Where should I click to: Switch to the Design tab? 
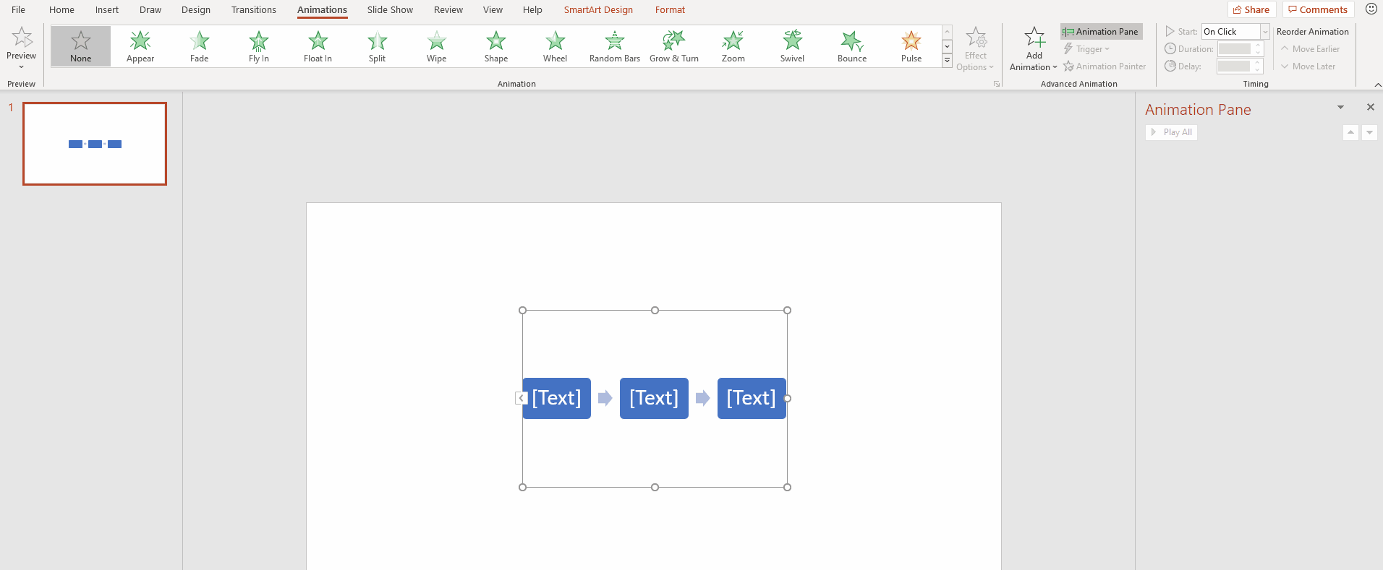(196, 10)
